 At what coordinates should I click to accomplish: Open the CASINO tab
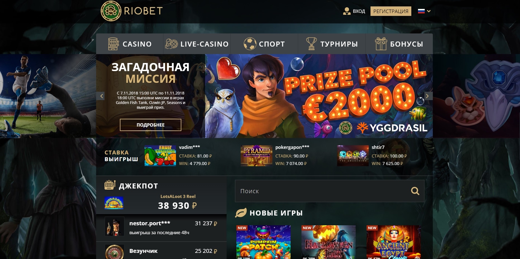tap(130, 44)
